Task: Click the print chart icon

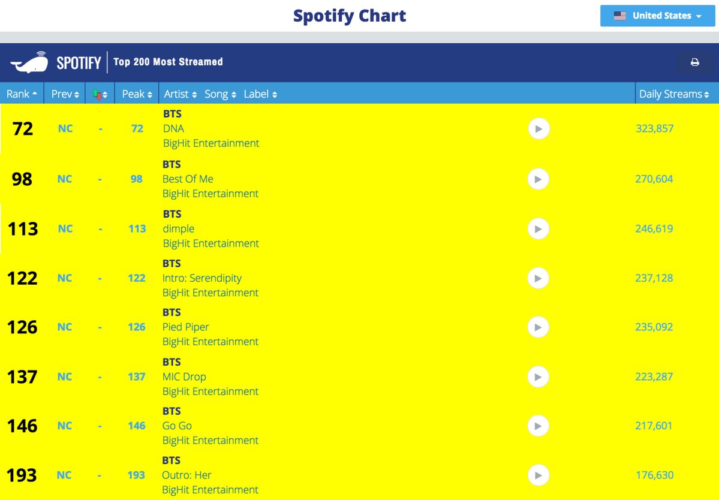Action: [x=694, y=62]
